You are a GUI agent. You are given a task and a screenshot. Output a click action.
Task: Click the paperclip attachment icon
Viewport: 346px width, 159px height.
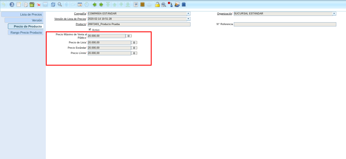tap(66, 4)
